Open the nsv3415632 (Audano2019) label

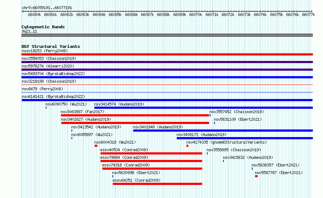[x=248, y=157]
